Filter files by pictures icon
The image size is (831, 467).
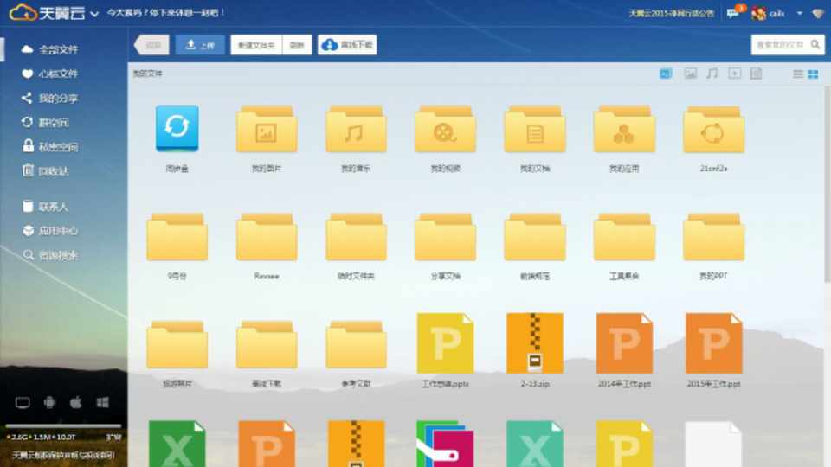pyautogui.click(x=690, y=74)
